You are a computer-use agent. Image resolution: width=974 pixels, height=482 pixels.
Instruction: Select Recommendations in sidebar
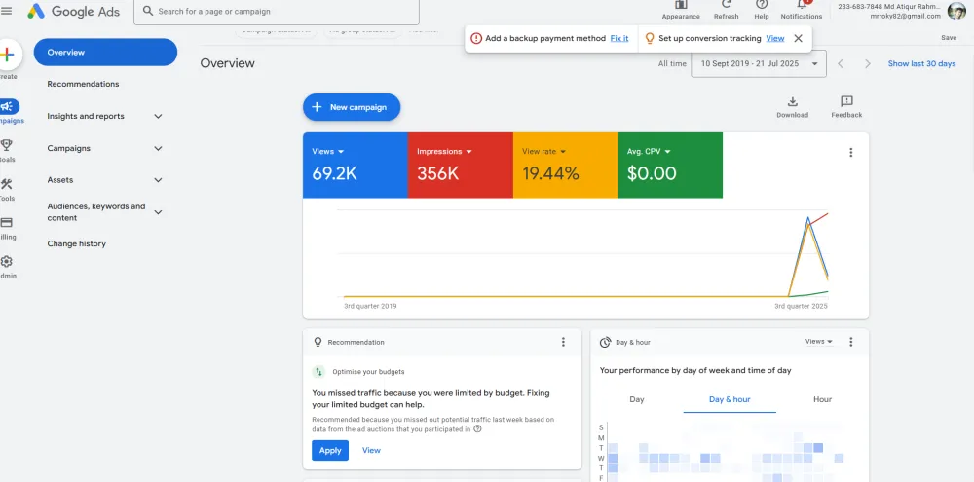click(83, 84)
